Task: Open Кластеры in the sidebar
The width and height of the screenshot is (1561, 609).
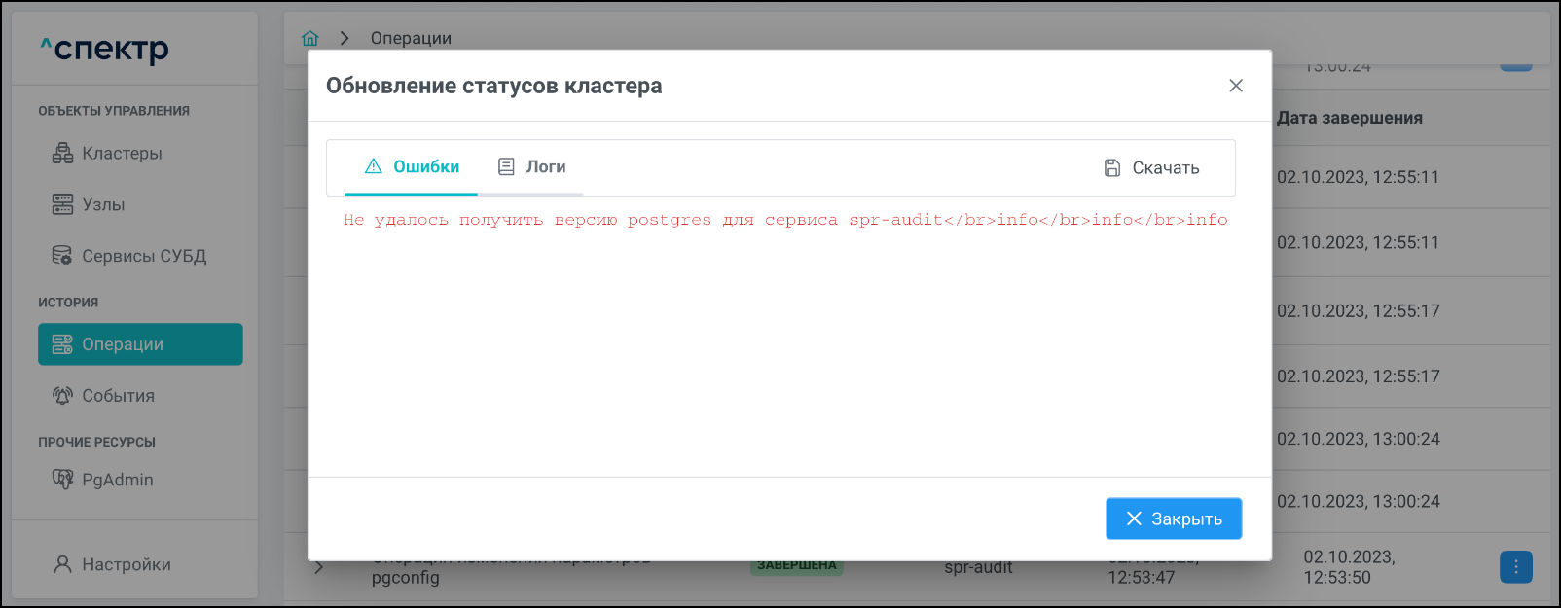Action: click(122, 154)
